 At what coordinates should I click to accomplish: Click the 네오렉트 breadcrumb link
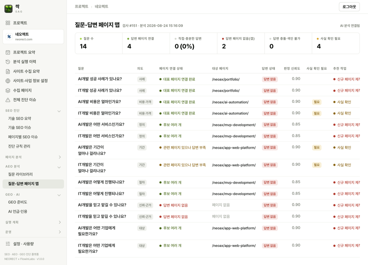click(x=102, y=6)
